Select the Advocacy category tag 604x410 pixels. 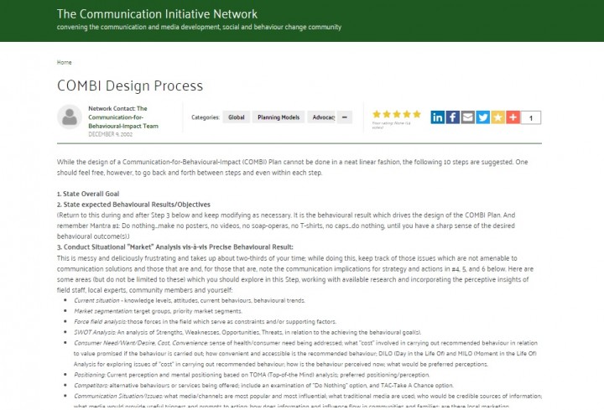coord(322,117)
